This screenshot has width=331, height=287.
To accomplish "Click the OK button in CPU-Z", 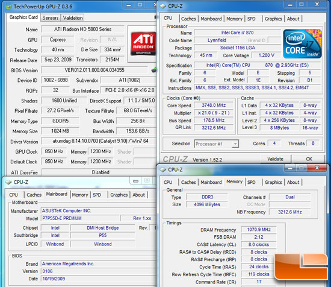I will coord(309,159).
